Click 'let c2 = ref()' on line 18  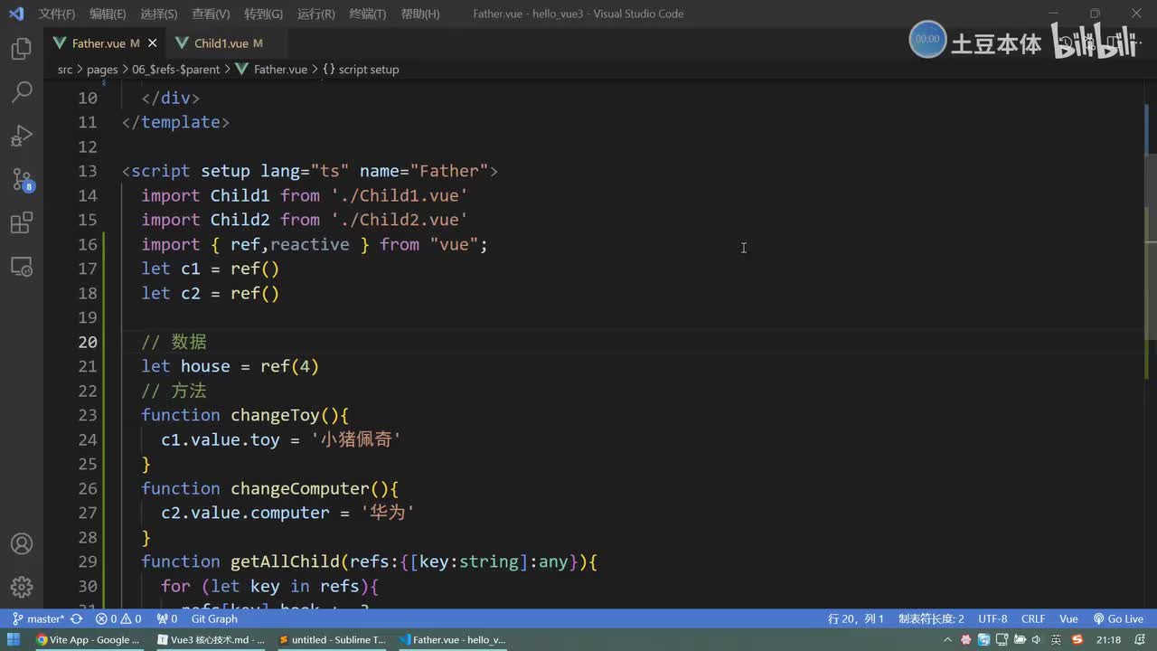(211, 293)
